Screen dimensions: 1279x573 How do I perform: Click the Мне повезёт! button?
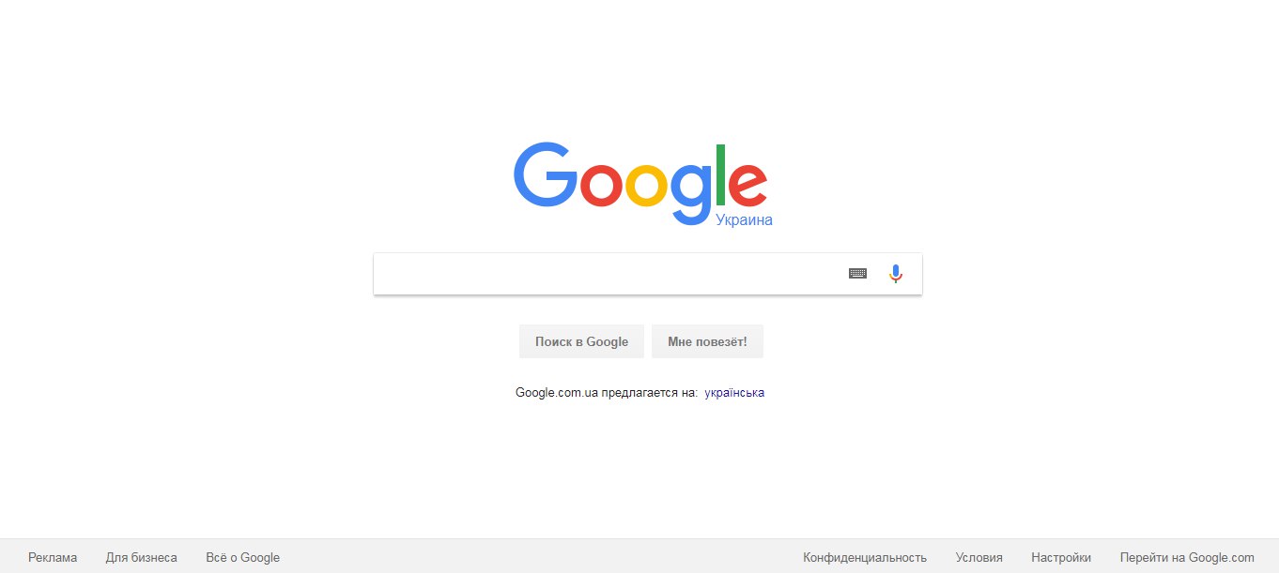pos(707,341)
